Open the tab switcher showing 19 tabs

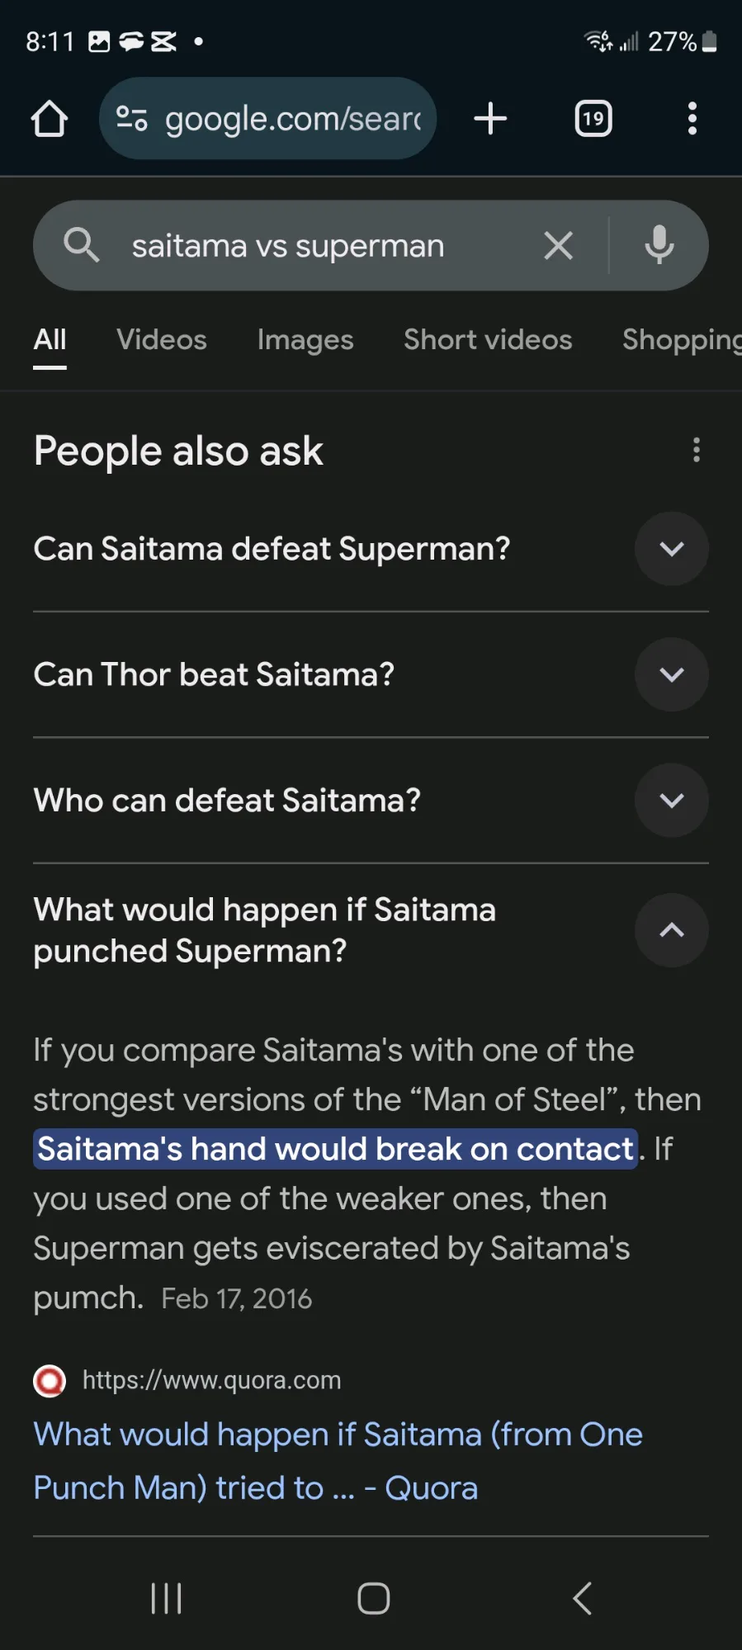pyautogui.click(x=593, y=119)
